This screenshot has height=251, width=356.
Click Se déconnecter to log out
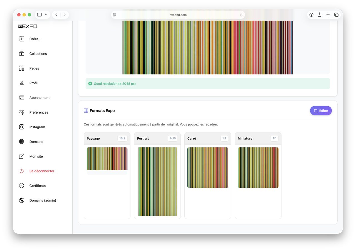point(42,171)
